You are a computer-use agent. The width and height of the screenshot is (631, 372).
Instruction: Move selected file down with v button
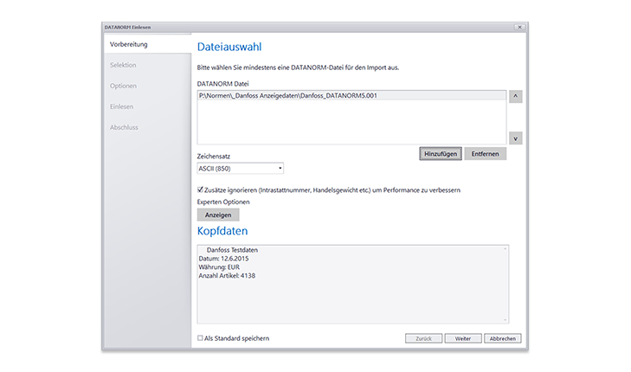coord(516,138)
